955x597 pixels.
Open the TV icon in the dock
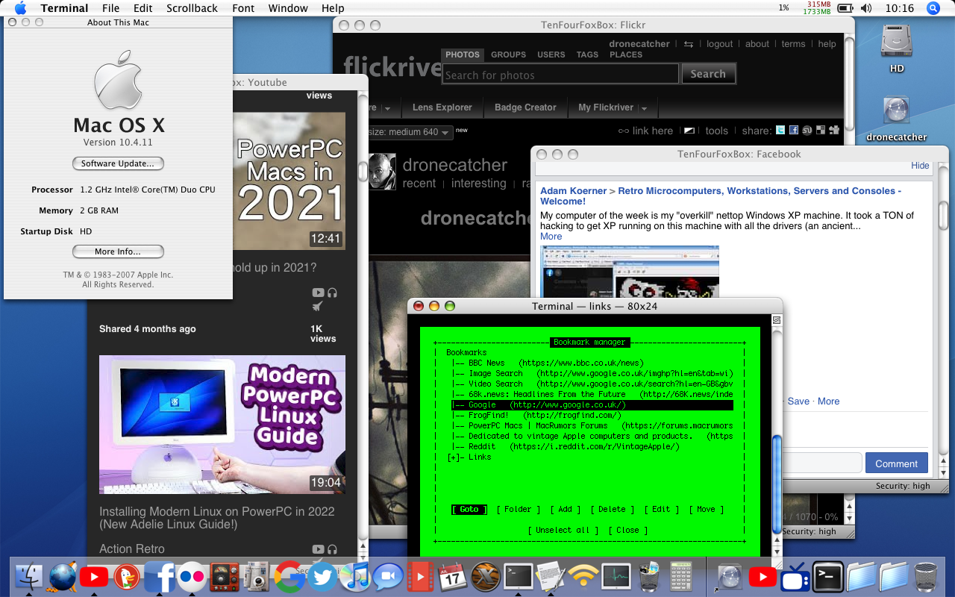pos(795,577)
